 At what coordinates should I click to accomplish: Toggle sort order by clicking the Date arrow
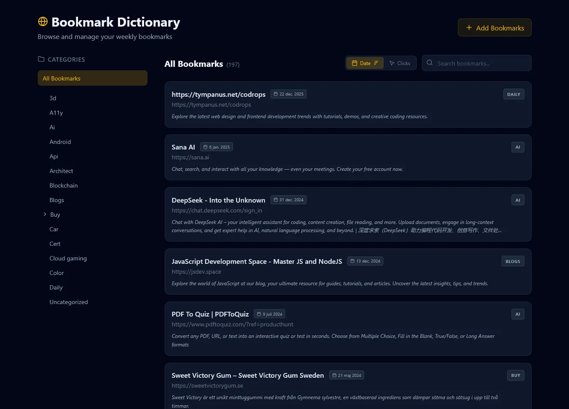[376, 63]
